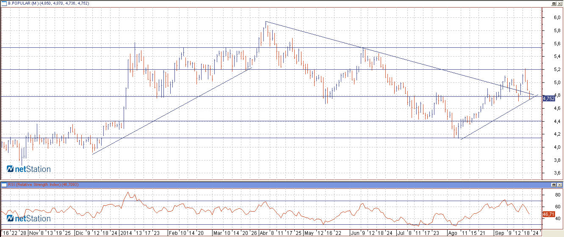This screenshot has height=237, width=564.
Task: Click the 5,0 price axis label
Action: (x=557, y=82)
